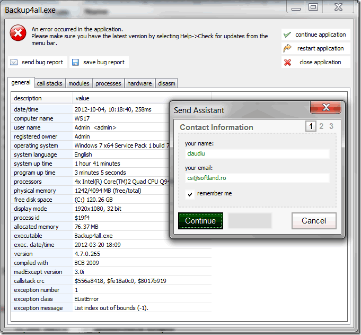Select step 2 indicator in Send Assistant
The width and height of the screenshot is (361, 335).
point(321,126)
